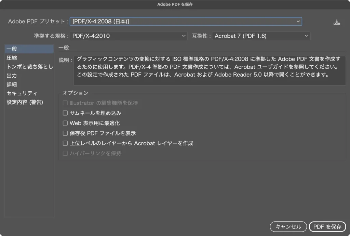Toggle Illustrator の編集機能を保持 checkbox
Screen dimensions: 350x236
65,103
